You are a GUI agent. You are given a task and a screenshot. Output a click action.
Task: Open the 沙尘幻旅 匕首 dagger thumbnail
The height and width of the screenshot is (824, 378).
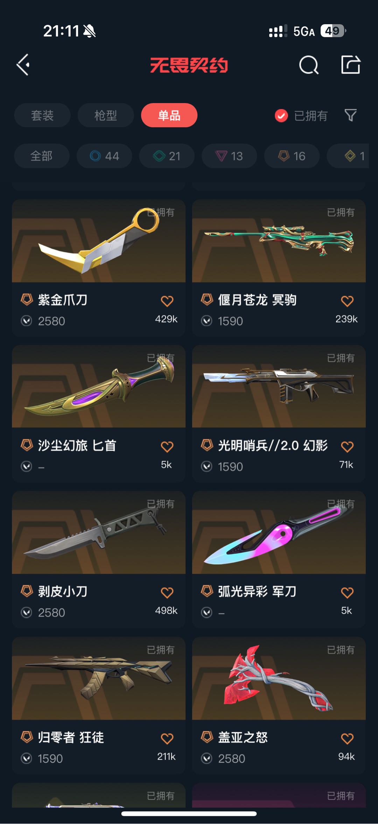pyautogui.click(x=99, y=387)
